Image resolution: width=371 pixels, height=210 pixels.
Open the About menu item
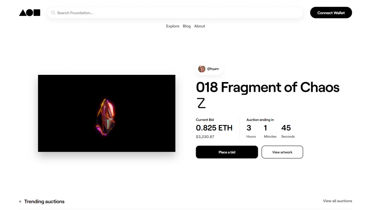[200, 26]
